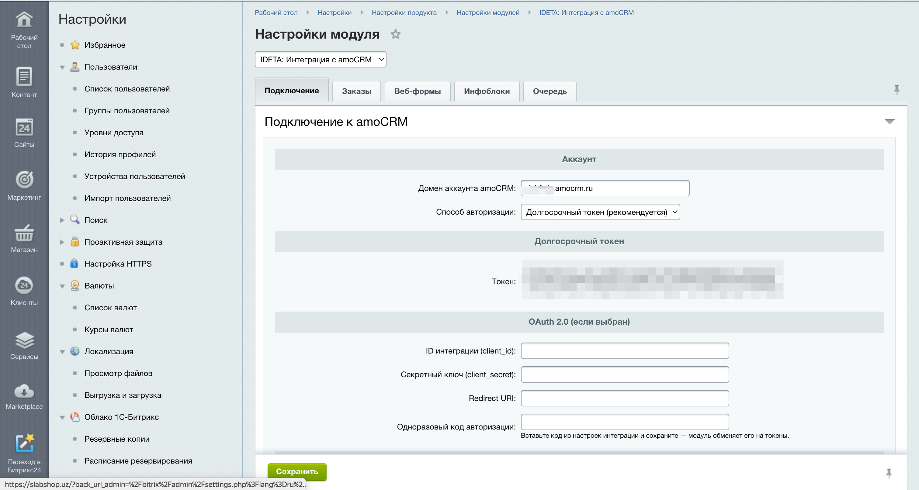Go to Настройки продукта breadcrumb link
Image resolution: width=919 pixels, height=490 pixels.
click(404, 12)
